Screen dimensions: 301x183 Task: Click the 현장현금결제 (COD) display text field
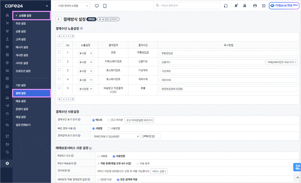click(228, 89)
